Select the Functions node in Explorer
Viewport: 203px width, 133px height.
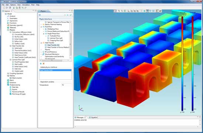pos(13,23)
